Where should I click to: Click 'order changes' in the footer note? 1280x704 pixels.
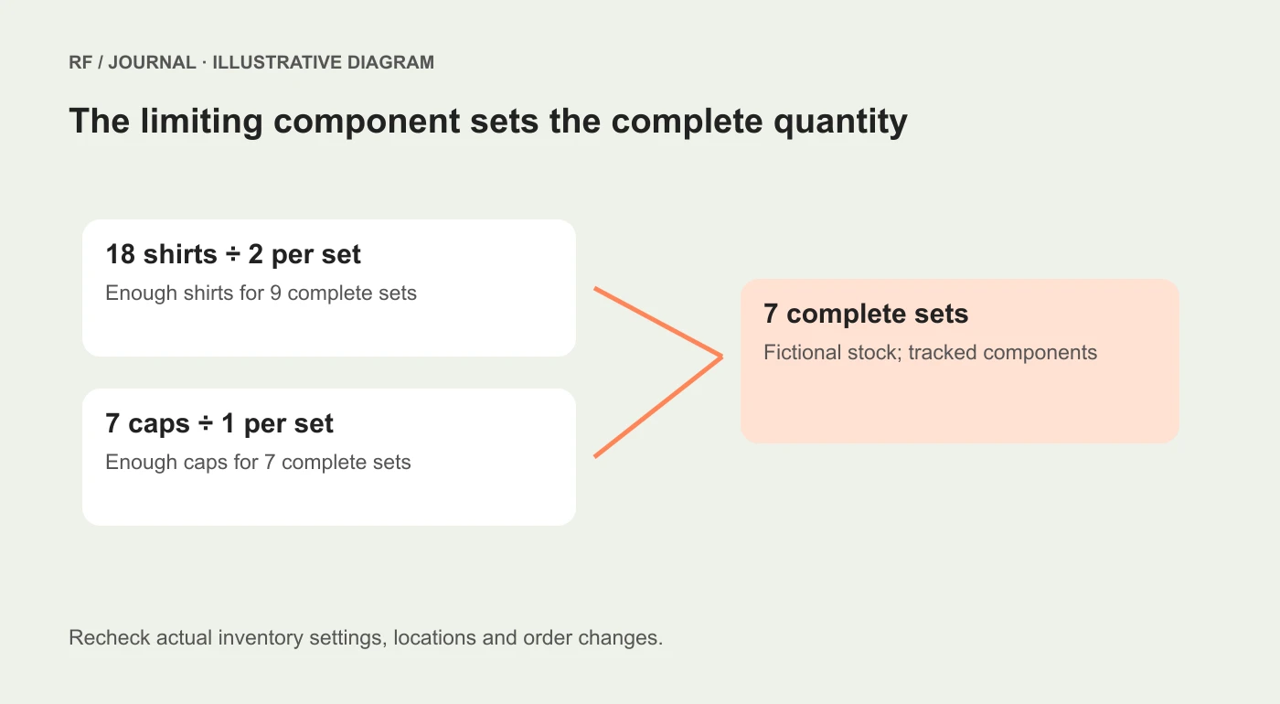point(592,638)
